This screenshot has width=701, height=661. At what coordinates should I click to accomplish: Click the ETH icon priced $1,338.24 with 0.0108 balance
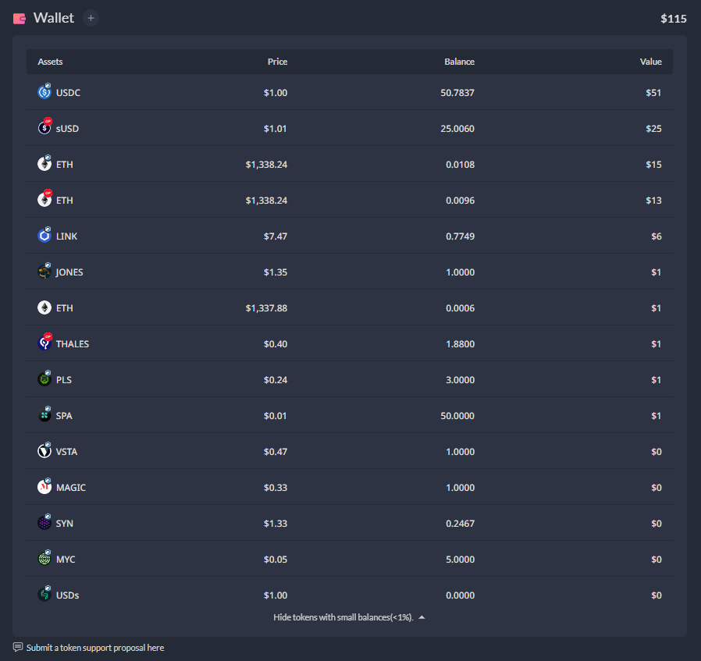pyautogui.click(x=44, y=164)
